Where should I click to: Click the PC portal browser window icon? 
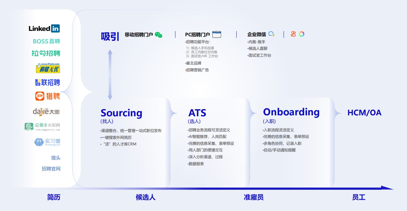tap(217, 34)
